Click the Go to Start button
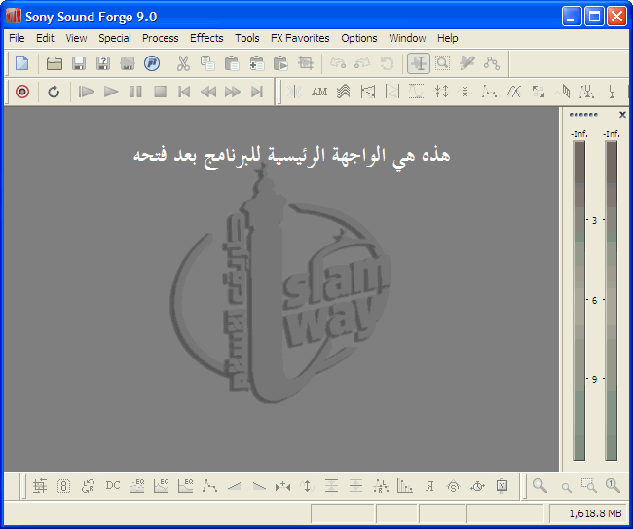Screen dimensions: 633x529 [184, 92]
